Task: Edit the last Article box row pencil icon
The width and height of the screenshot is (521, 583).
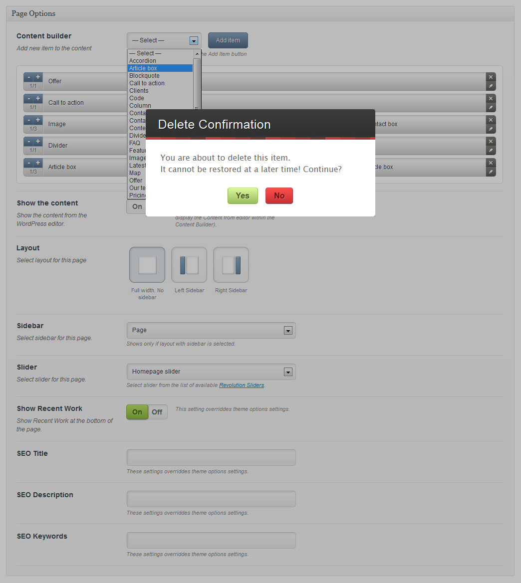Action: (491, 172)
